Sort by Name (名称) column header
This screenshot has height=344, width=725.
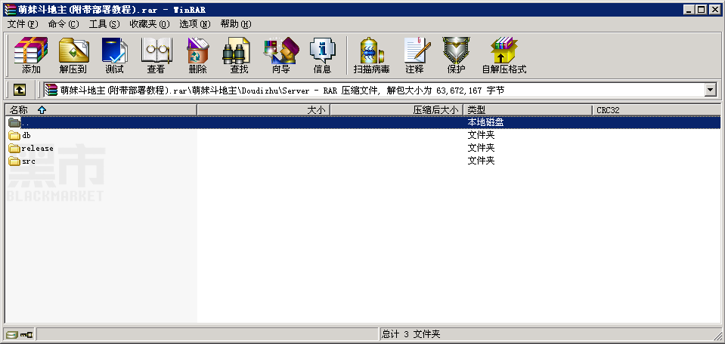101,110
